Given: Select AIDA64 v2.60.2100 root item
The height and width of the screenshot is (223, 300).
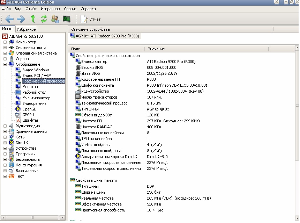Looking at the screenshot, I should coord(26,36).
